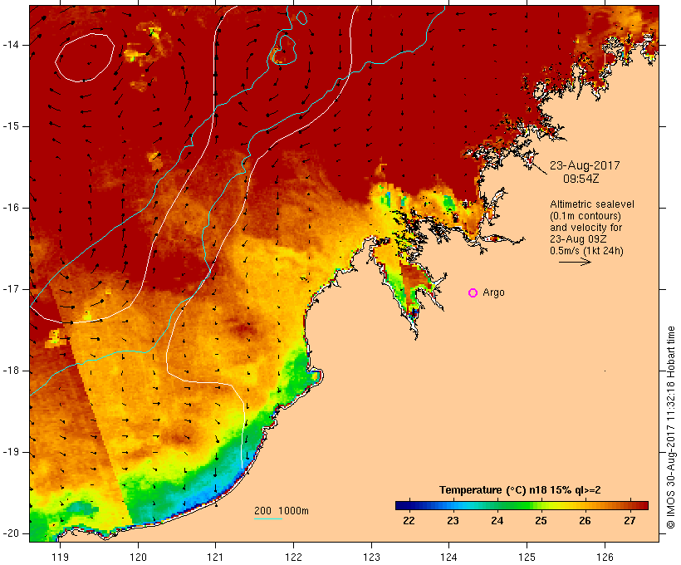Click the longitude axis label 123

click(371, 558)
